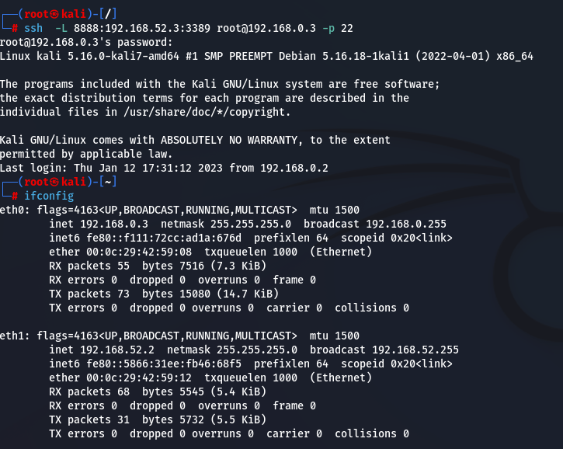The image size is (563, 449).
Task: Click the port forward 8888:192.168.52.3:3389 argument
Action: [142, 28]
